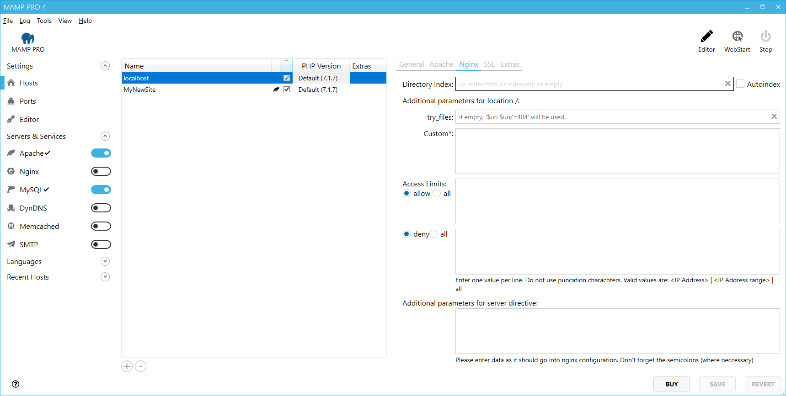Screen dimensions: 786x396
Task: Click the PHP Version column header
Action: click(x=321, y=66)
